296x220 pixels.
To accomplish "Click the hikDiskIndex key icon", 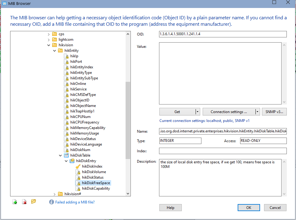I will 78,166.
